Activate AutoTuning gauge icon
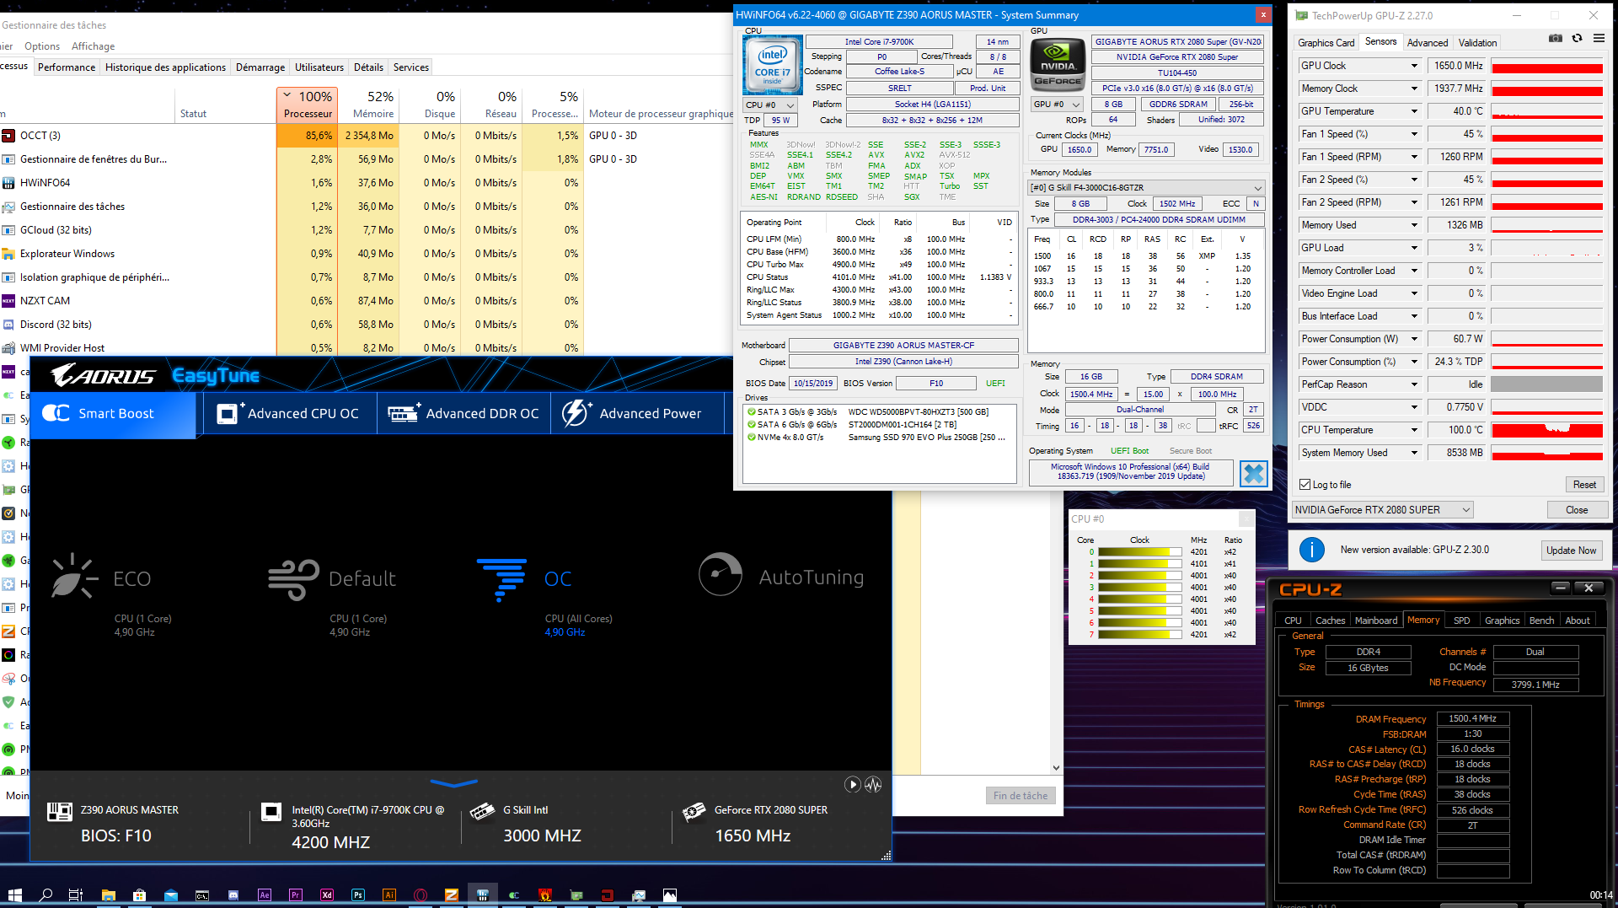Image resolution: width=1618 pixels, height=908 pixels. click(720, 575)
